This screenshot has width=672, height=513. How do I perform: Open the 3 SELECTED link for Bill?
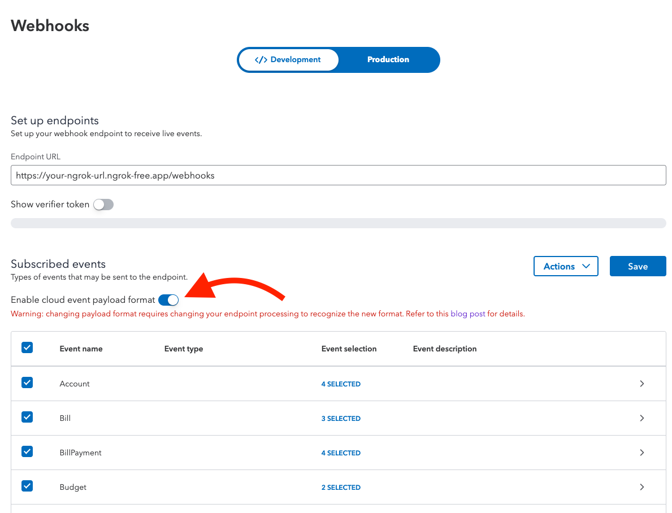click(x=341, y=418)
